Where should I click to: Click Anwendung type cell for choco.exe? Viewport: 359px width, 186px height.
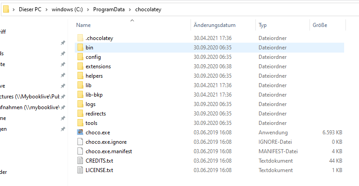[273, 133]
